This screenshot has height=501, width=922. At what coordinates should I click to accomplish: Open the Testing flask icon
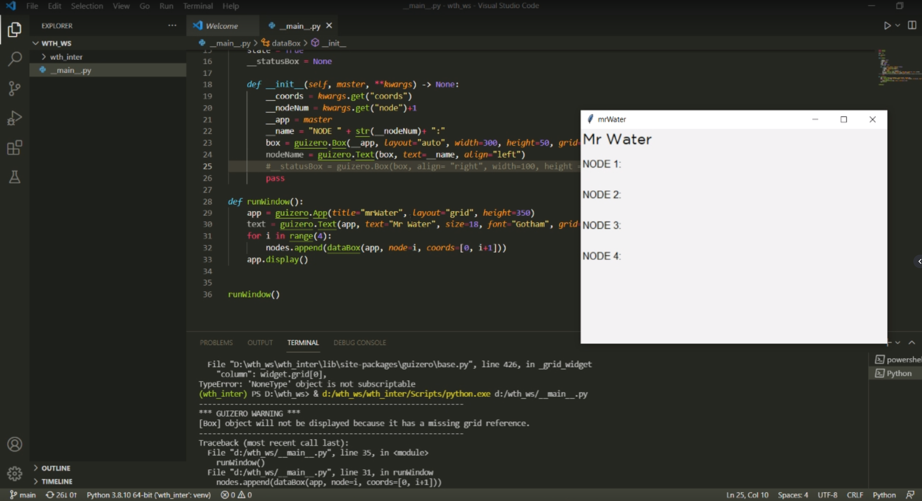[14, 177]
